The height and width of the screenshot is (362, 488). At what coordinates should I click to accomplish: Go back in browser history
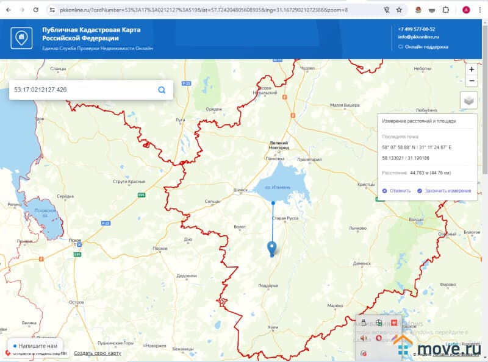pos(9,10)
